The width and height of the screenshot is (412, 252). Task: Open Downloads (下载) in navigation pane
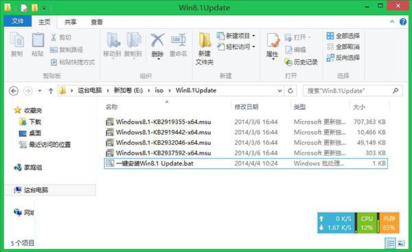coord(30,122)
